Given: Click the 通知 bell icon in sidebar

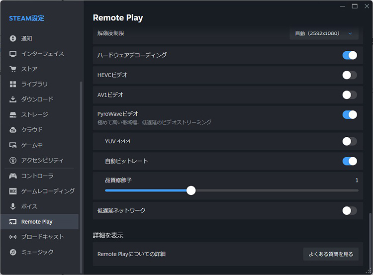Looking at the screenshot, I should [x=13, y=38].
